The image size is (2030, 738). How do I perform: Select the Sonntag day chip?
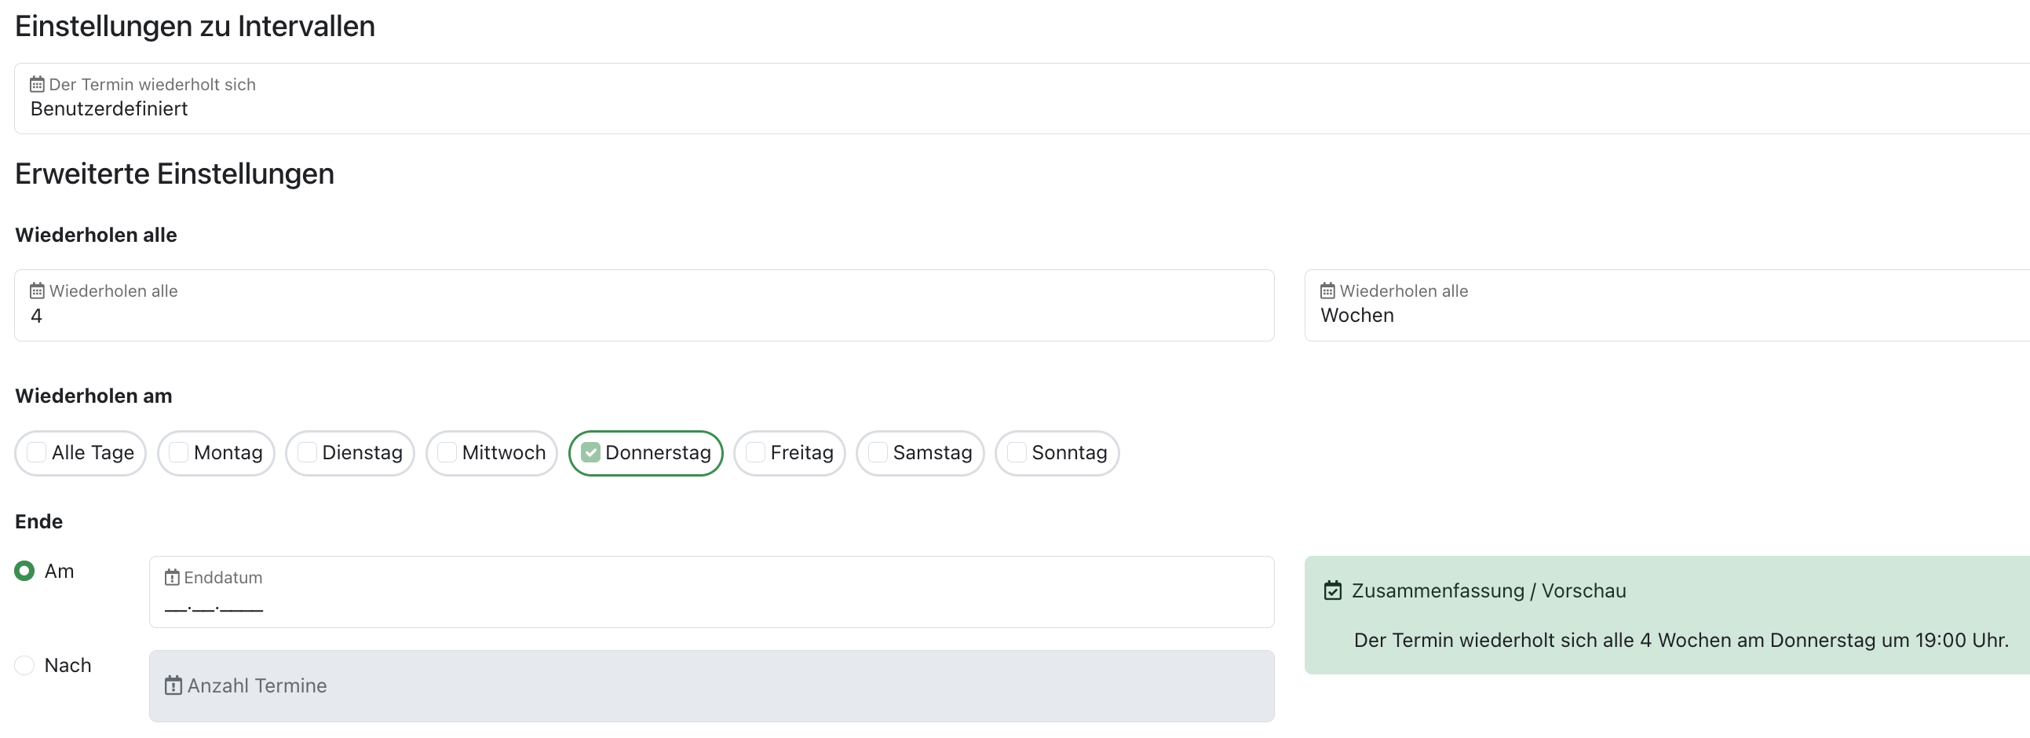pos(1057,453)
